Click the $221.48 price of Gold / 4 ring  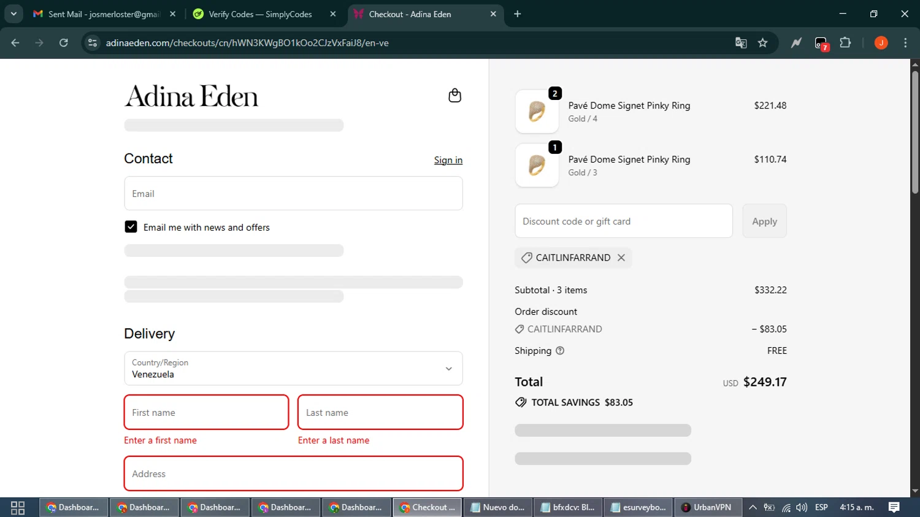770,105
